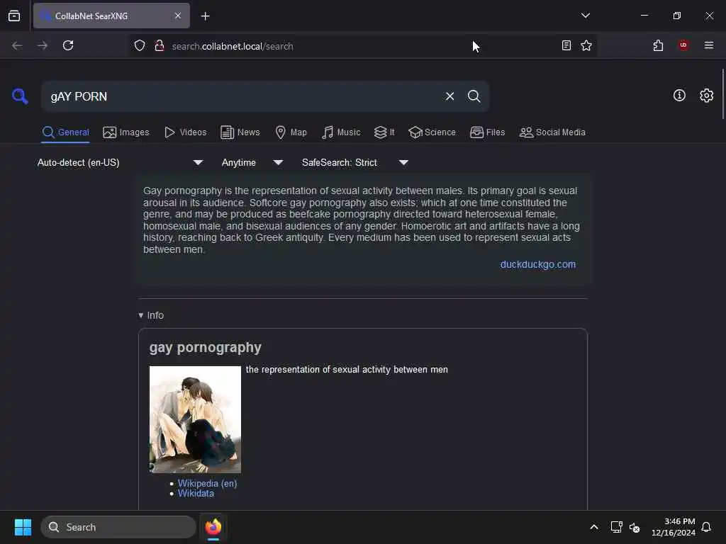The width and height of the screenshot is (726, 544).
Task: Open SearXNG preferences gear icon
Action: pyautogui.click(x=707, y=96)
